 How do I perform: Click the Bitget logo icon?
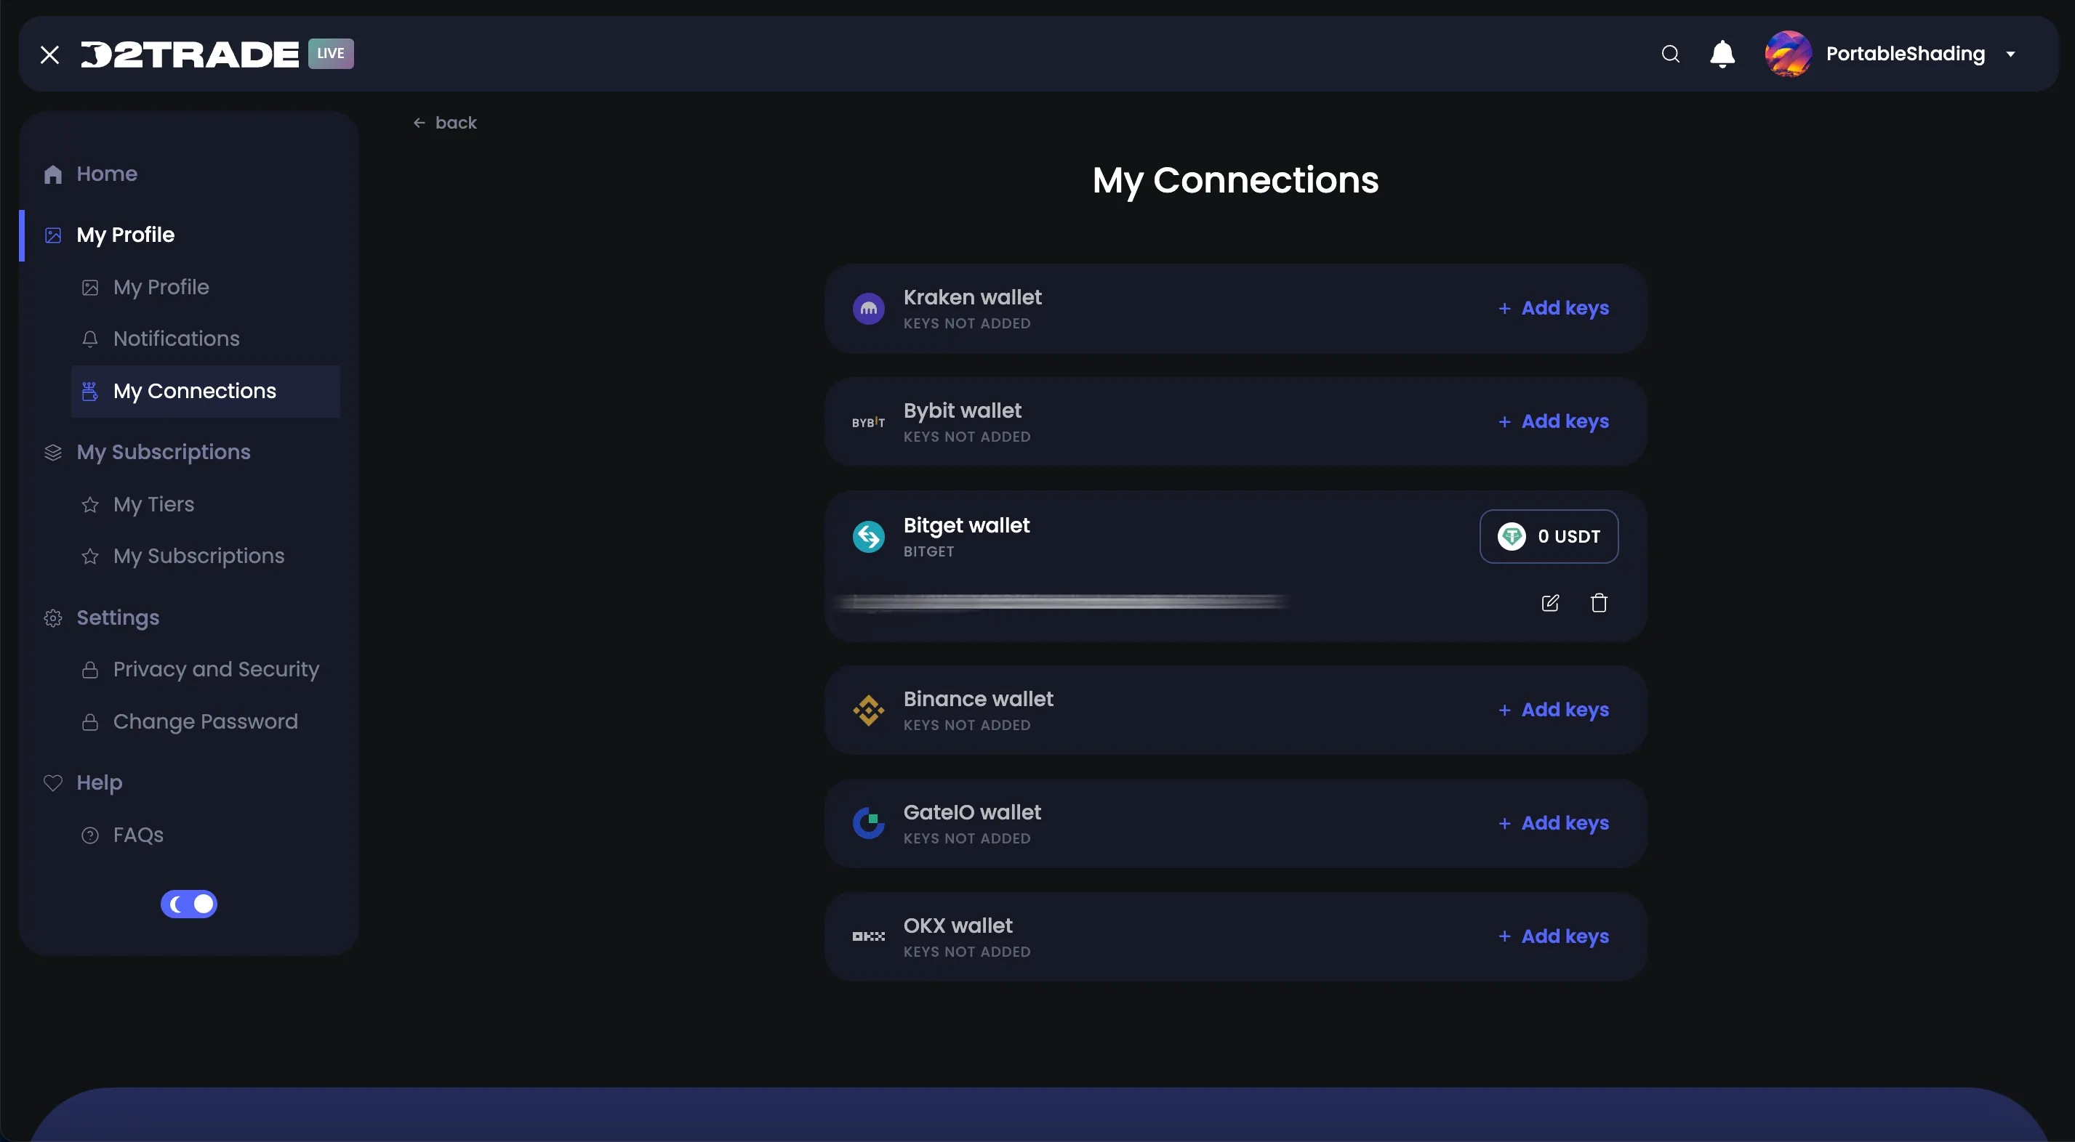coord(868,537)
